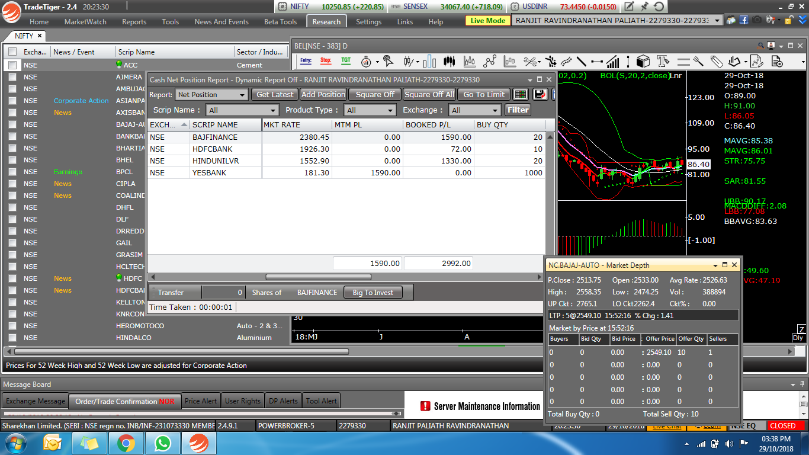
Task: Tick the checkbox for GAIL row
Action: pos(12,243)
